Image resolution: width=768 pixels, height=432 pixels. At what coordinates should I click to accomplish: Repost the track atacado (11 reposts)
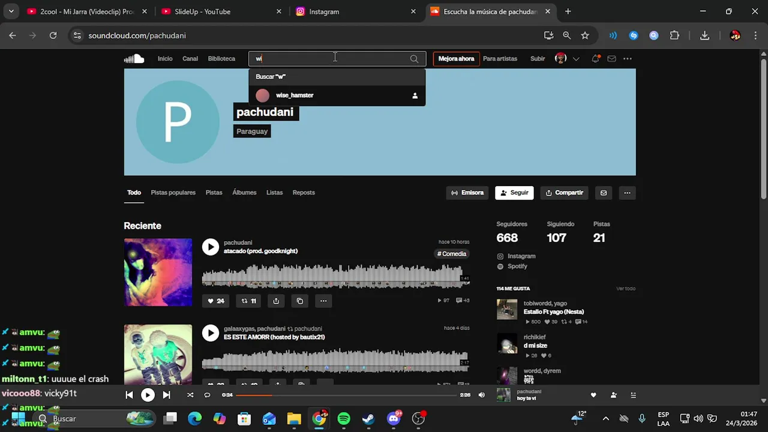point(248,301)
